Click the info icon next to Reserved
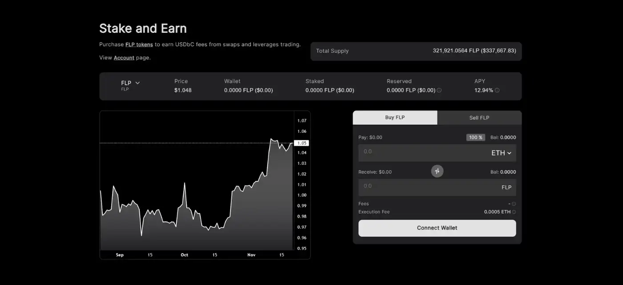This screenshot has width=623, height=285. (439, 91)
